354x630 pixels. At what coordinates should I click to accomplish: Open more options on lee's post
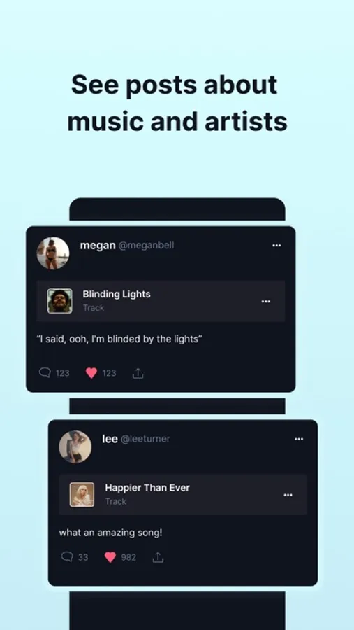pyautogui.click(x=299, y=439)
